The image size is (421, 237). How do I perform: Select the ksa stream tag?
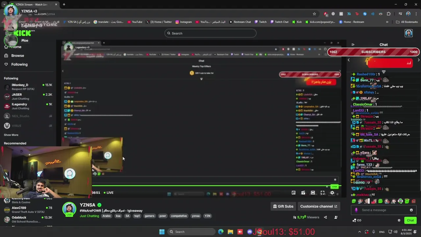coord(118,216)
